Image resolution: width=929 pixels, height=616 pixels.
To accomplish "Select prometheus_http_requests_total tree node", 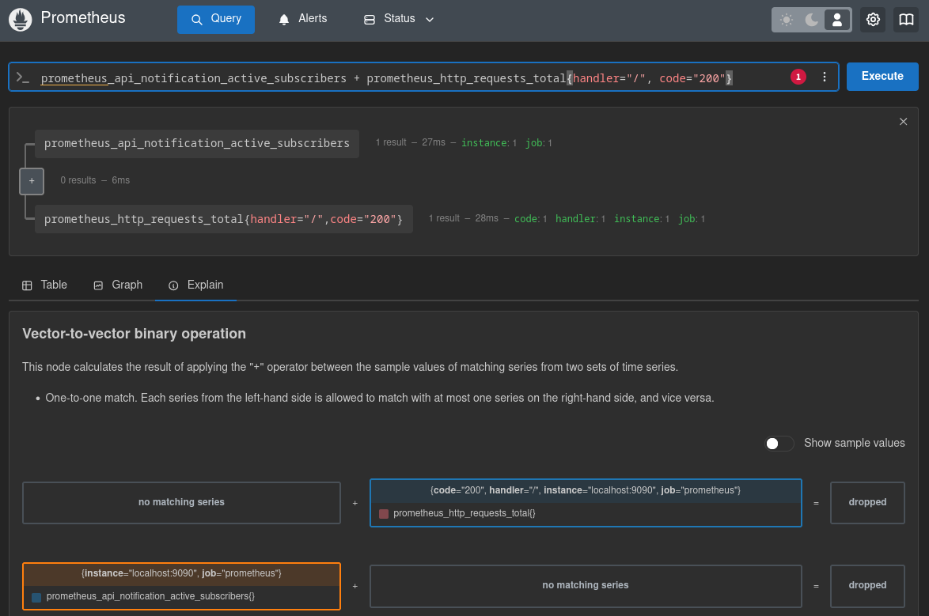I will [223, 219].
